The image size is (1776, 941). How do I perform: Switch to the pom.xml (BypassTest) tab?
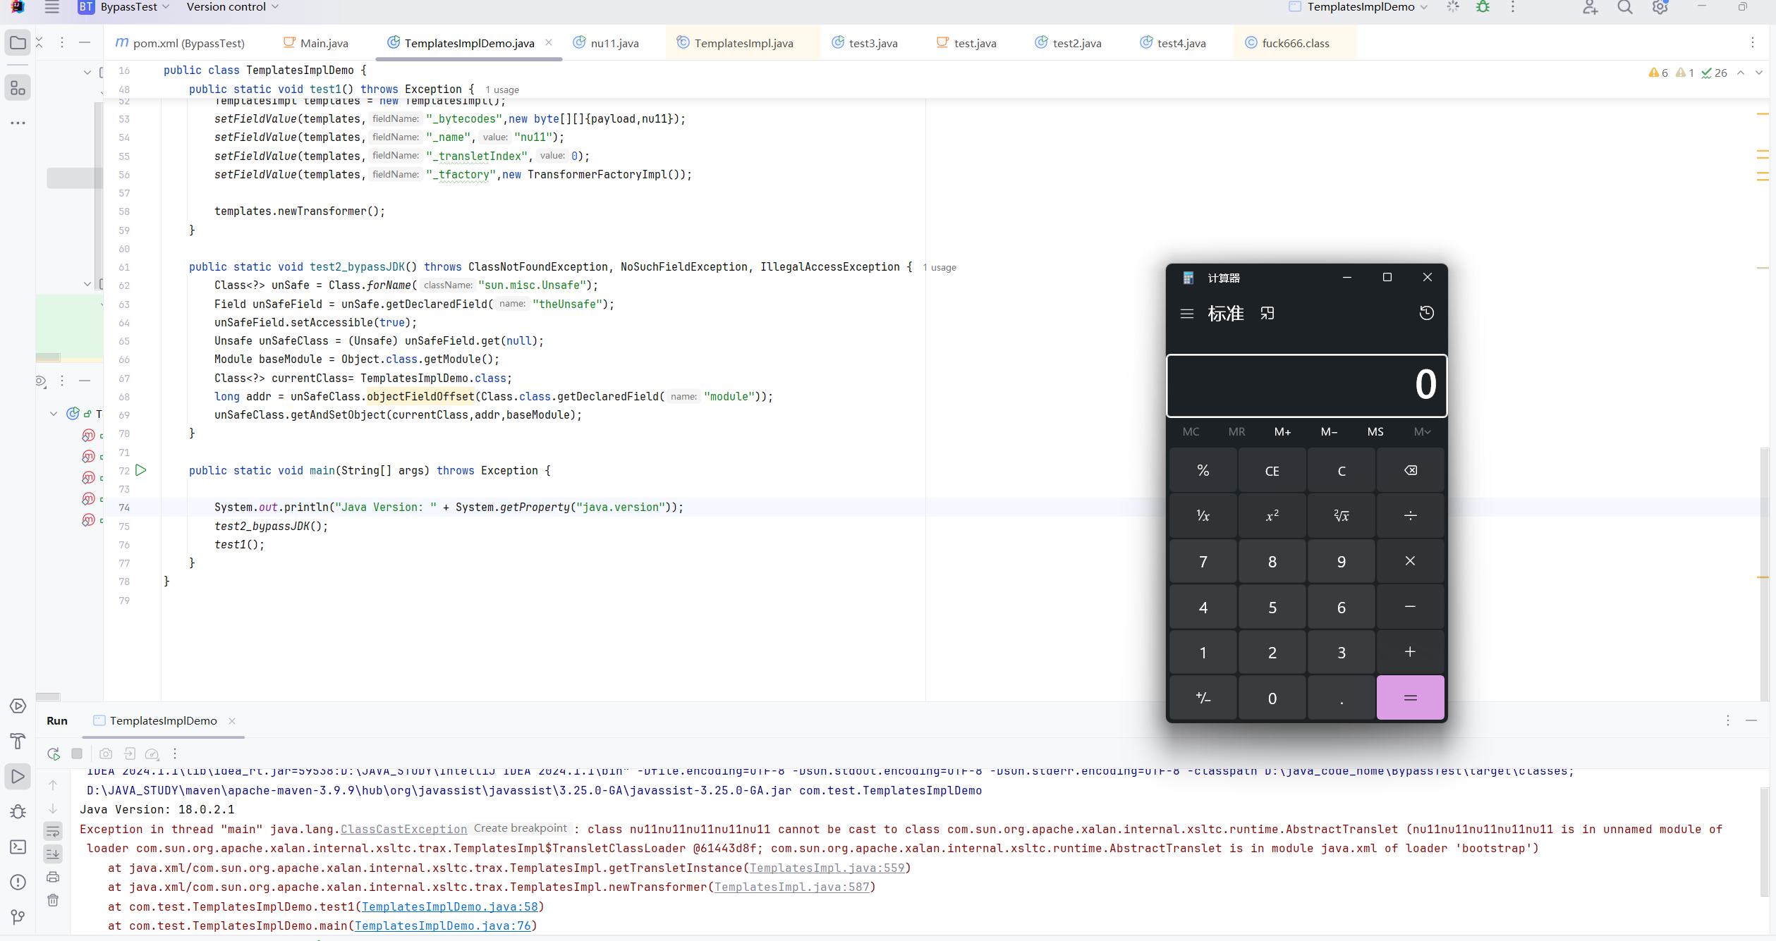point(180,43)
